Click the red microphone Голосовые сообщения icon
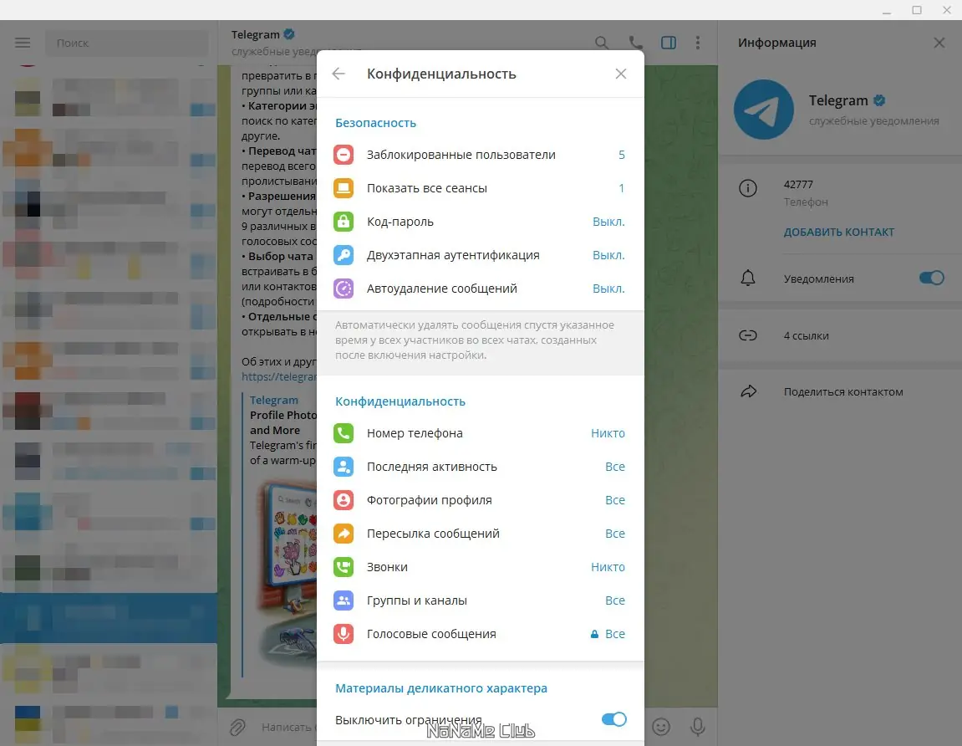 pos(344,634)
